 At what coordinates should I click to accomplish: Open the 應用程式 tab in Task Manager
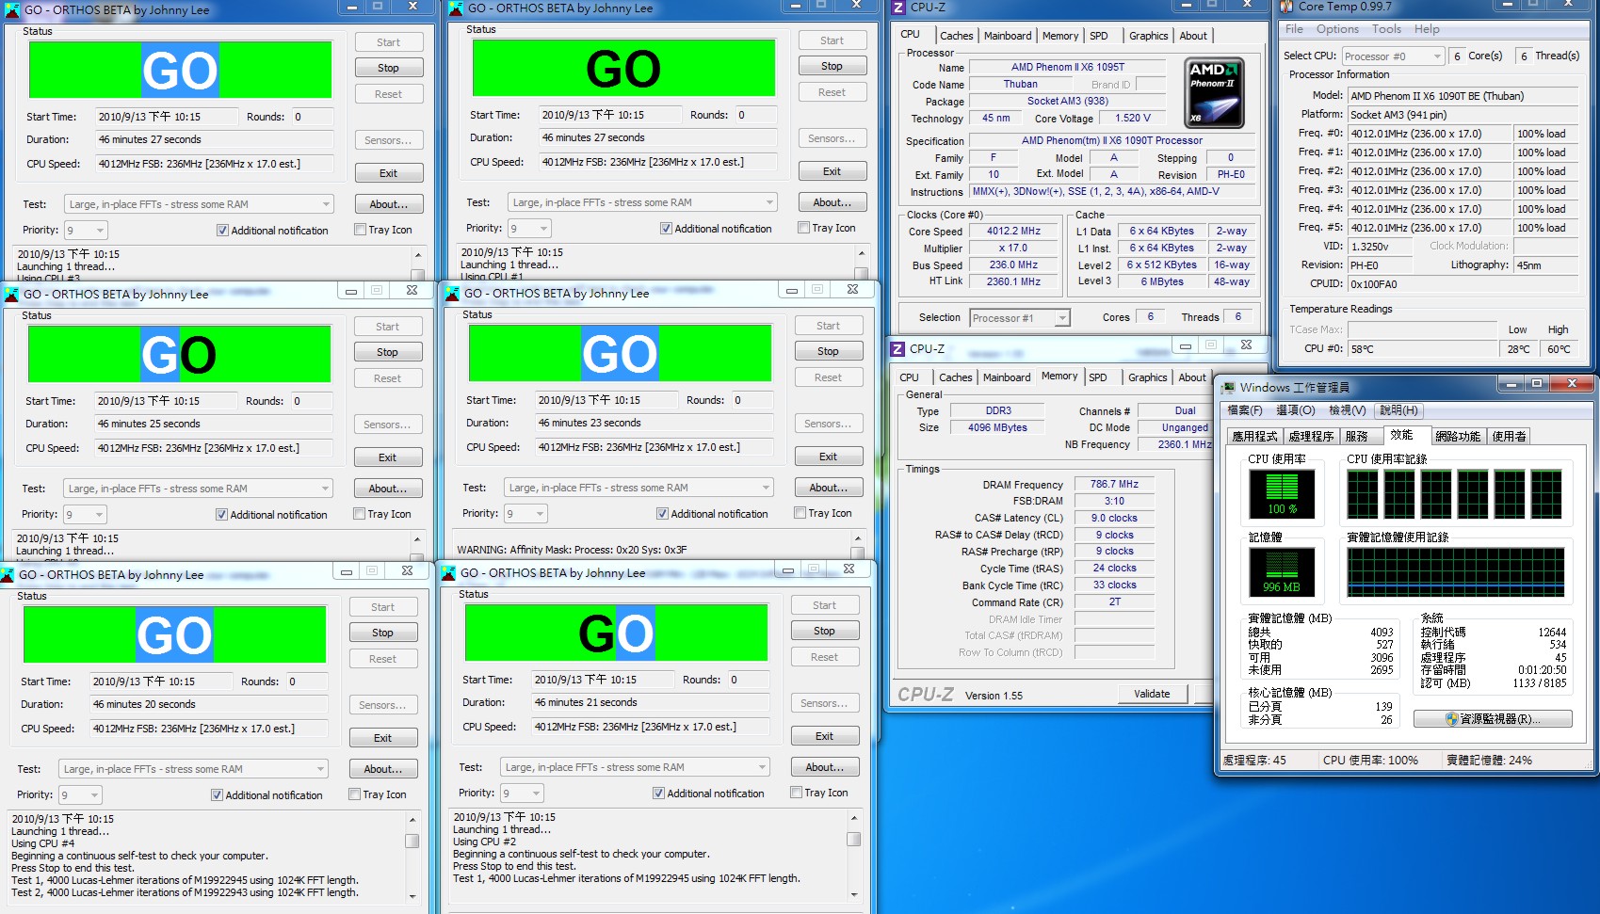pos(1254,437)
